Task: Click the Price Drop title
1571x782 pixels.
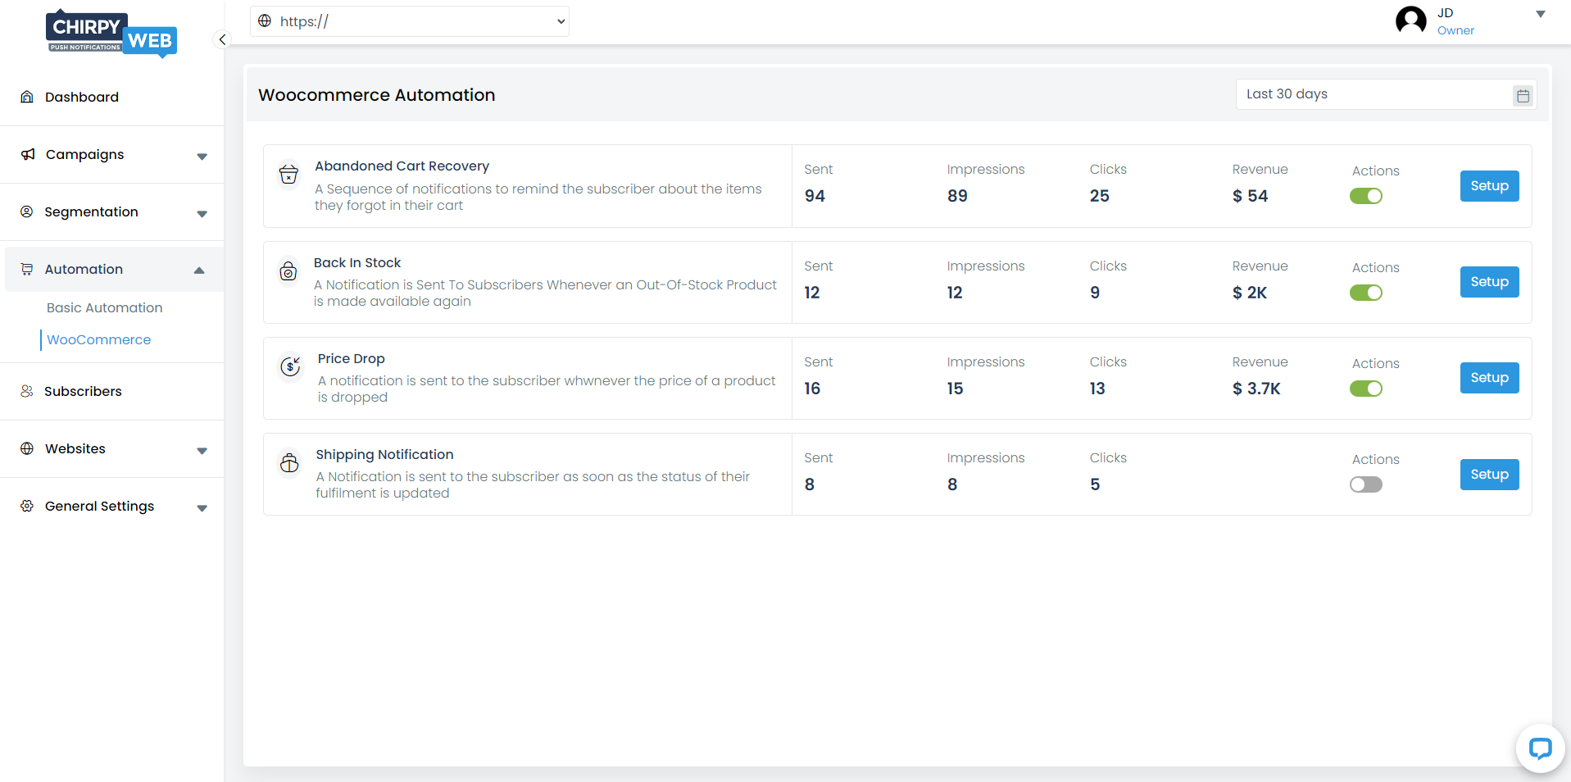Action: tap(351, 358)
